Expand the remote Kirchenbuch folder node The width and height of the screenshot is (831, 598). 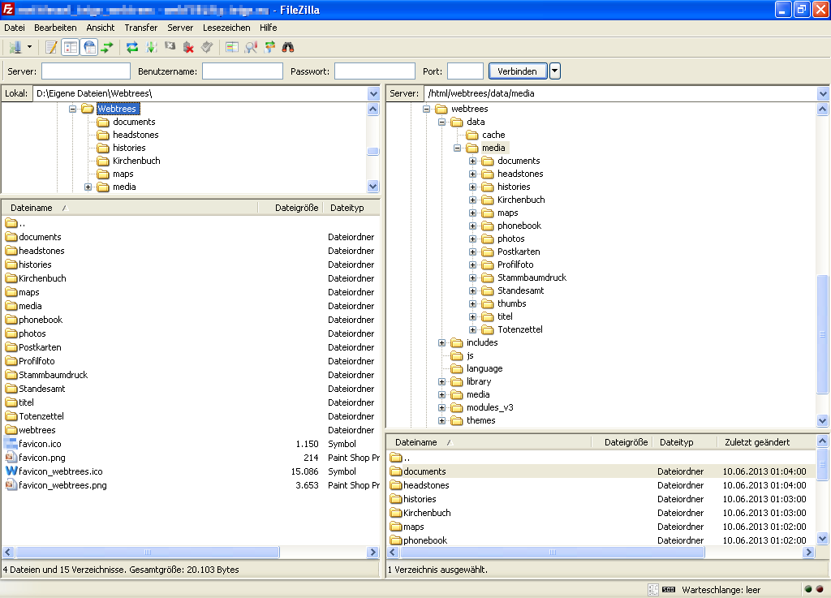[x=473, y=200]
